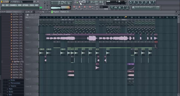Open the VIEW menu

20,5
